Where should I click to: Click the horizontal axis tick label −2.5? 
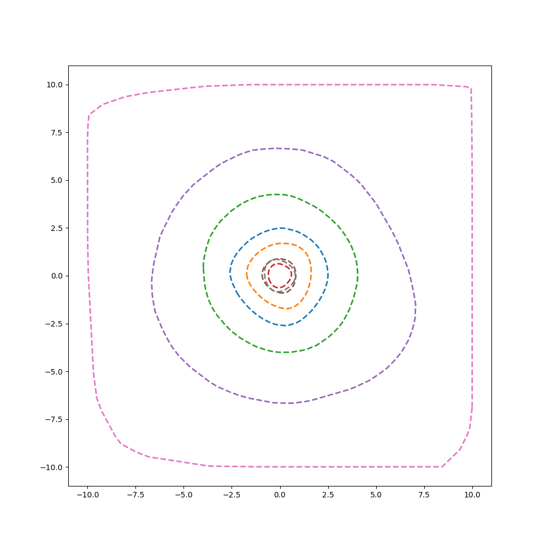coord(232,495)
